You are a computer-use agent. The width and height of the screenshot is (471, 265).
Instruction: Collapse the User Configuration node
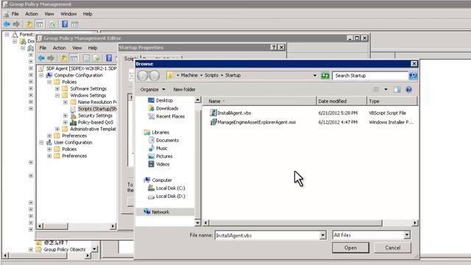41,142
